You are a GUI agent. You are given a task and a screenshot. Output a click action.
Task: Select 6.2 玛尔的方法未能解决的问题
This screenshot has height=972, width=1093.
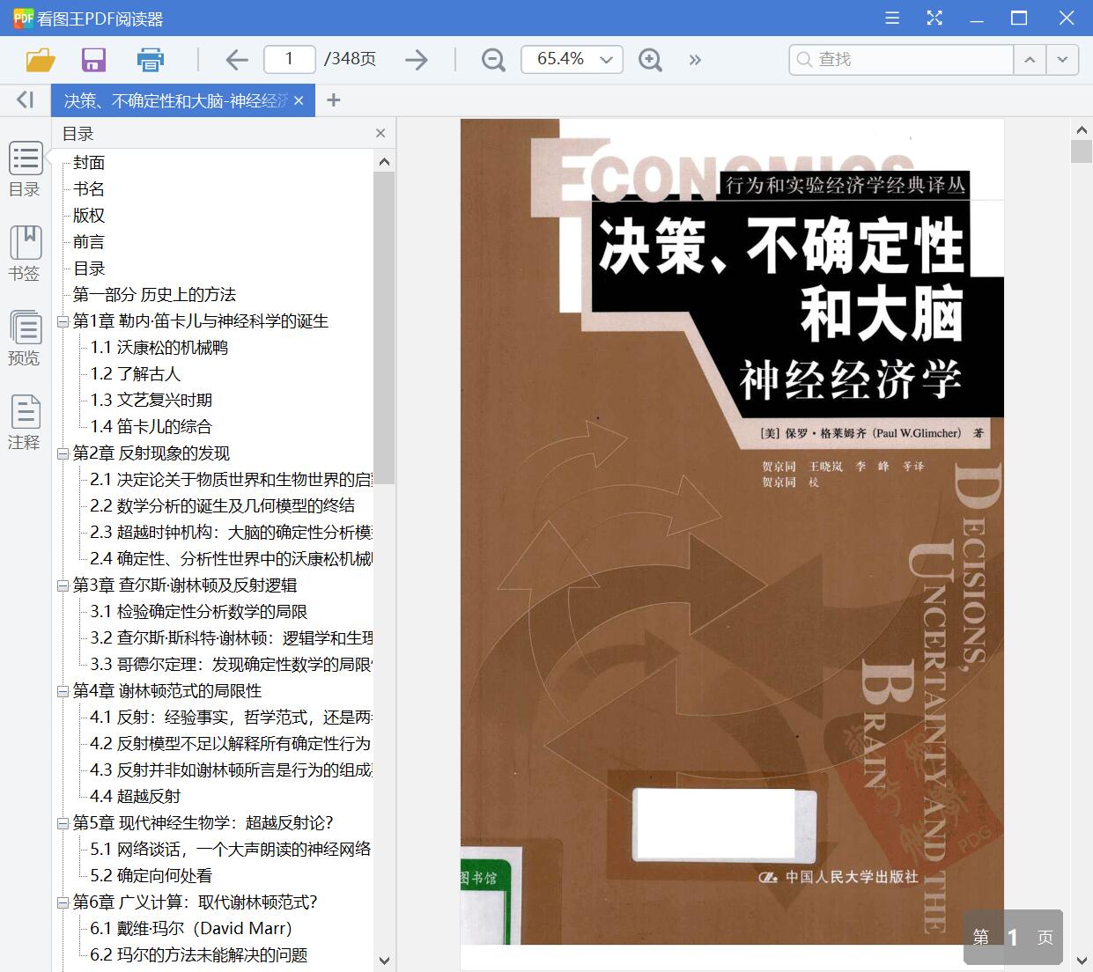198,955
